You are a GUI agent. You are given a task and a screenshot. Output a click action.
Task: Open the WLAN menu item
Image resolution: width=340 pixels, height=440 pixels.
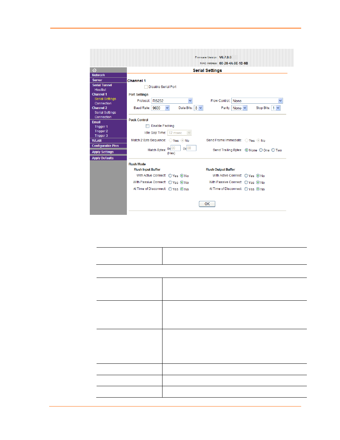coord(97,141)
